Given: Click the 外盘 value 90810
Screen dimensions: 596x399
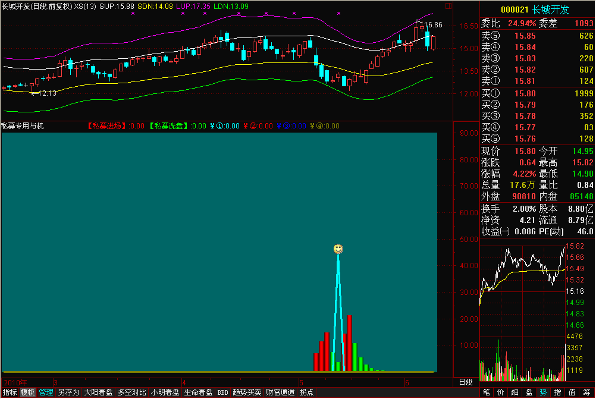Looking at the screenshot, I should click(524, 196).
